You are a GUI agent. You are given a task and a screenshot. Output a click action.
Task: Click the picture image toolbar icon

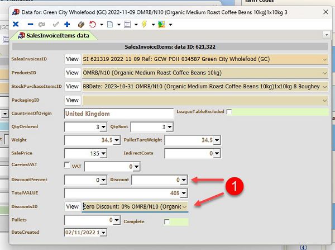pos(161,25)
